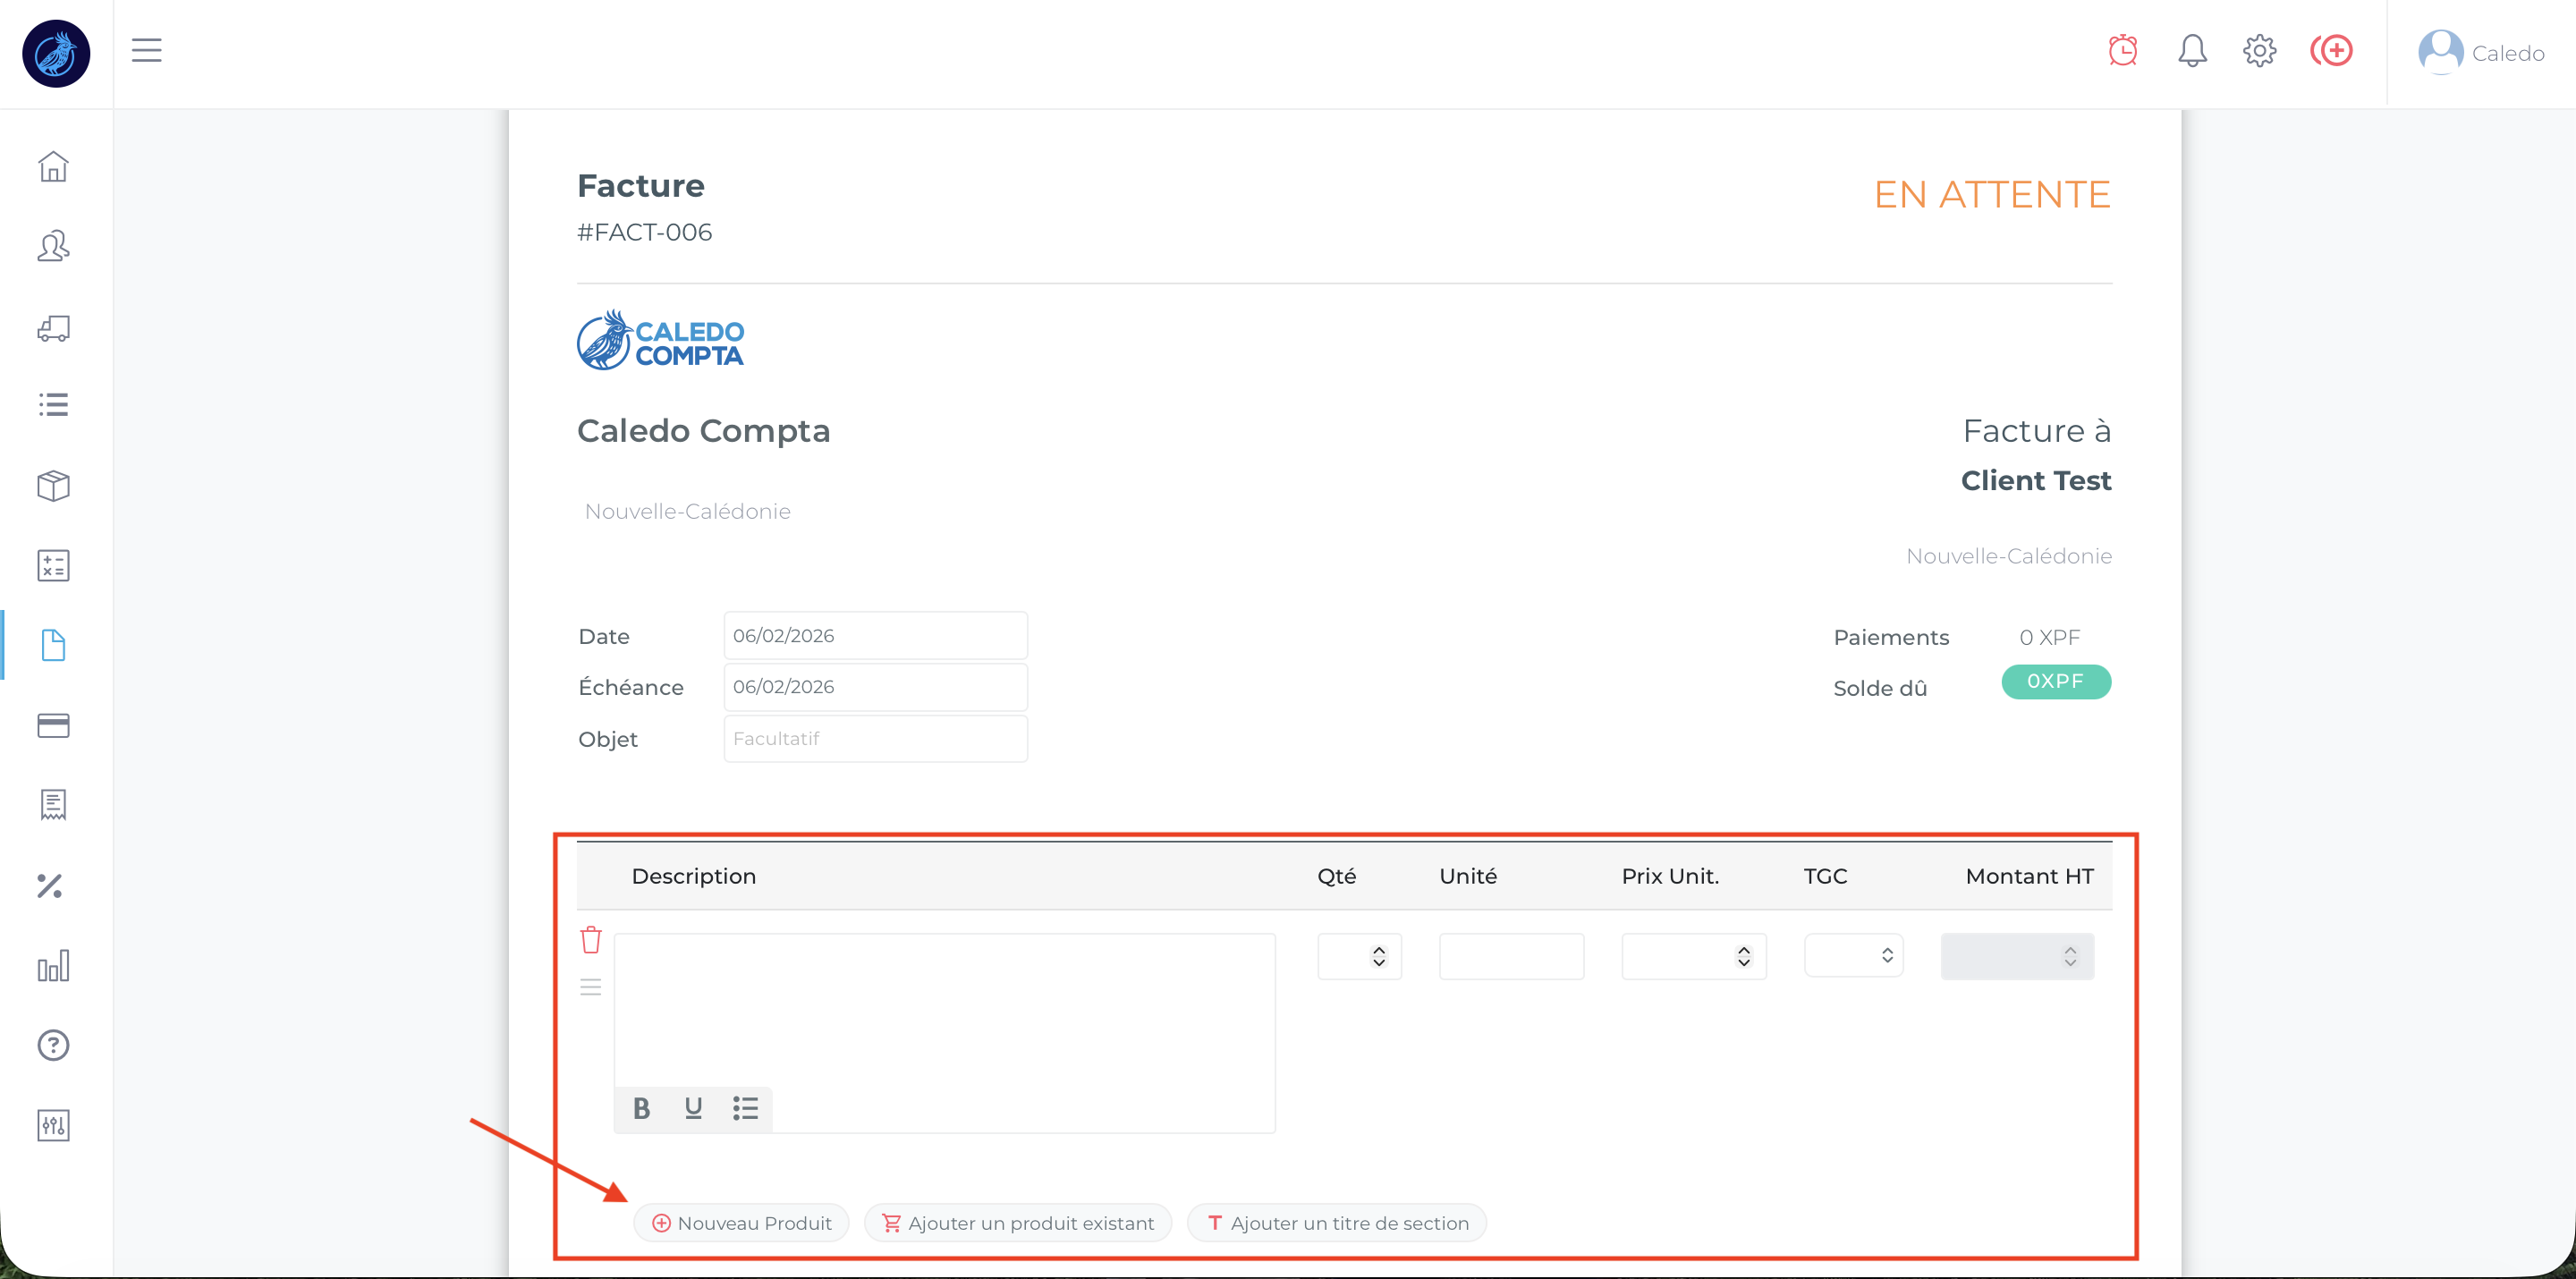This screenshot has width=2576, height=1279.
Task: Open settings gear icon in header
Action: (2259, 50)
